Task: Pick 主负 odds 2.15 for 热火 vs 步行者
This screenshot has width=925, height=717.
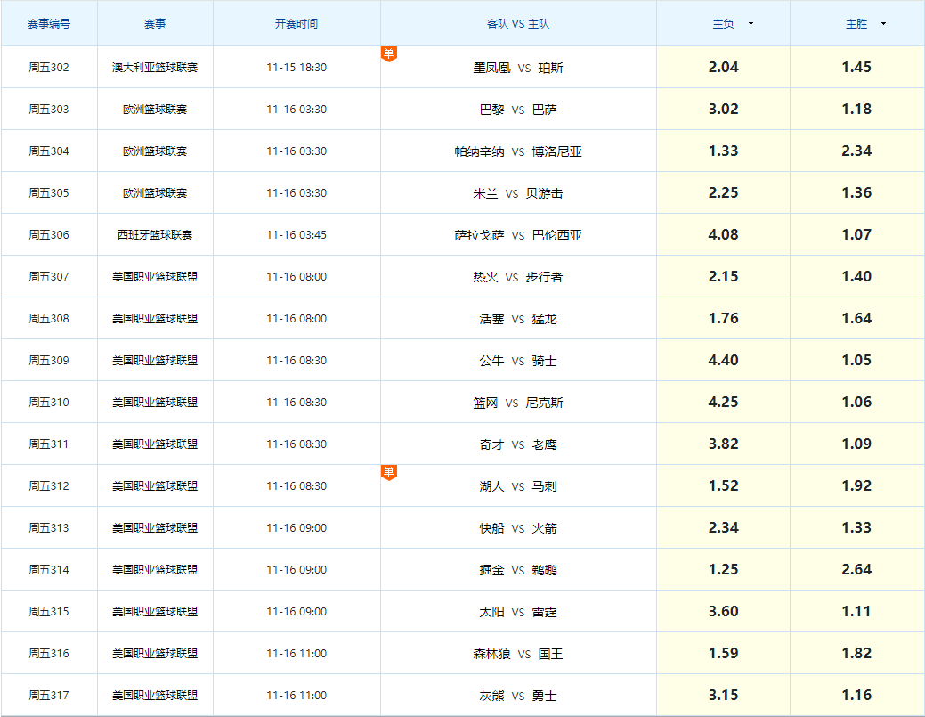Action: (x=723, y=277)
